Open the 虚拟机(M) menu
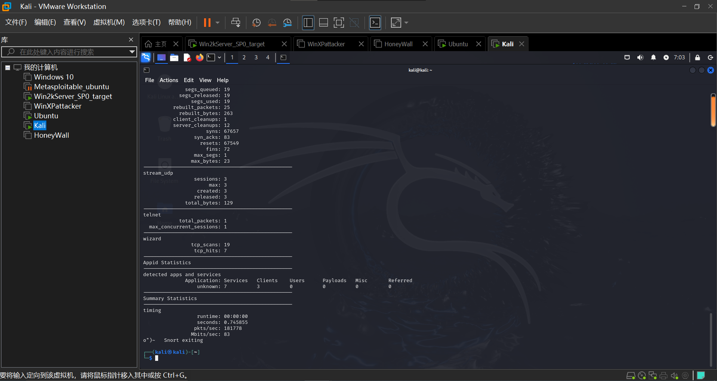 tap(109, 22)
